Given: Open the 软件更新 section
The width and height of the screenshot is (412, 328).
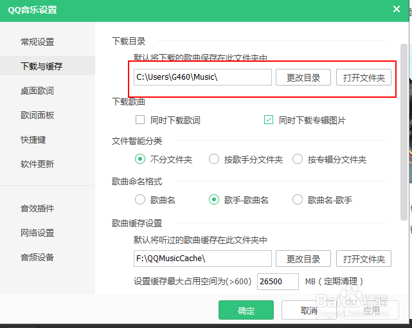Looking at the screenshot, I should pos(37,164).
